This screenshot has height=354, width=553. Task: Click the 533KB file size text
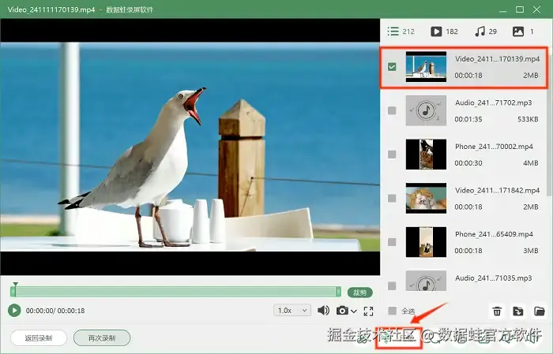click(x=528, y=119)
